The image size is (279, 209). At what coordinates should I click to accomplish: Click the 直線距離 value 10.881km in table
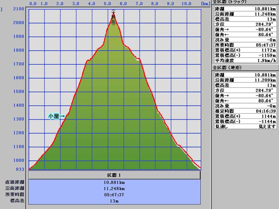(114, 182)
